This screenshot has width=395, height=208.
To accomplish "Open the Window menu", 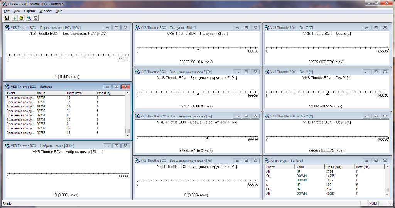I will tap(46, 11).
